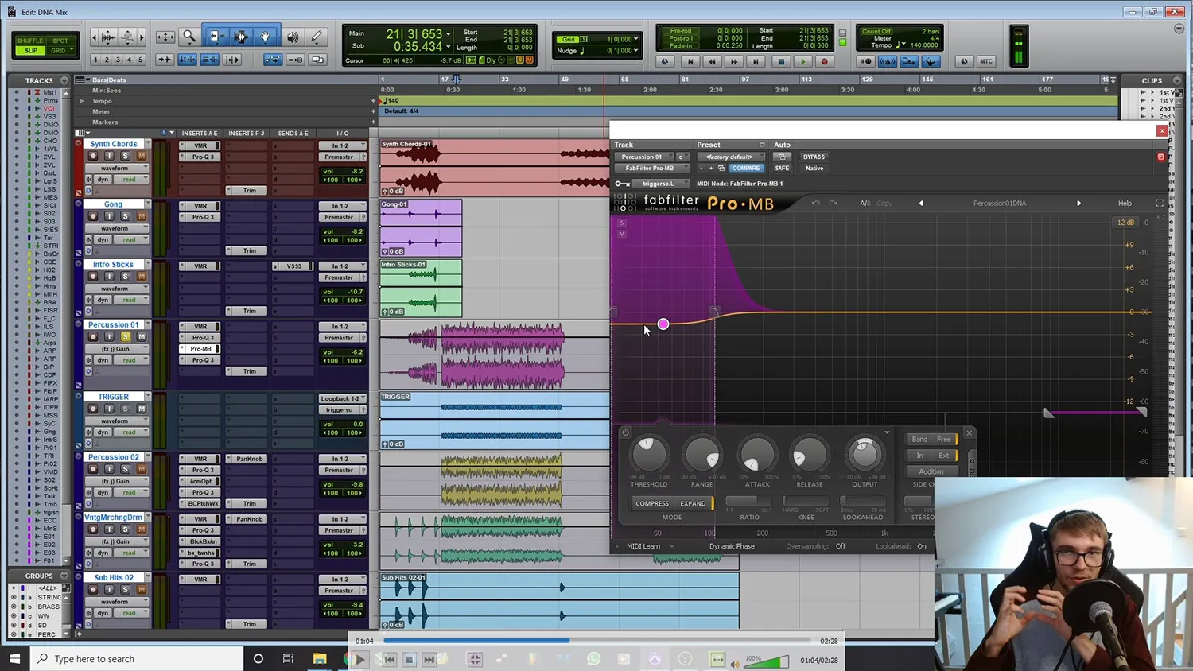Viewport: 1193px width, 671px height.
Task: Select the Trim tool in the toolbar
Action: tap(216, 36)
